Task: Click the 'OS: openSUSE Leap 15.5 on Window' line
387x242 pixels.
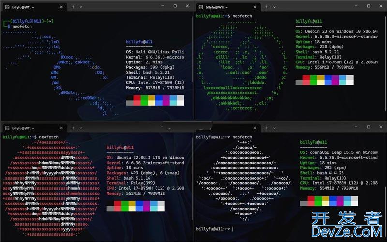Action: 339,152
